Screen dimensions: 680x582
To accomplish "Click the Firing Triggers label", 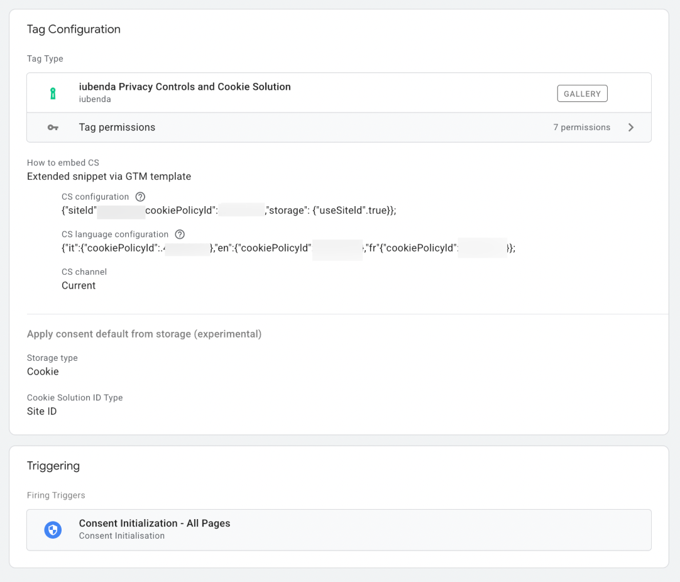I will (x=56, y=495).
